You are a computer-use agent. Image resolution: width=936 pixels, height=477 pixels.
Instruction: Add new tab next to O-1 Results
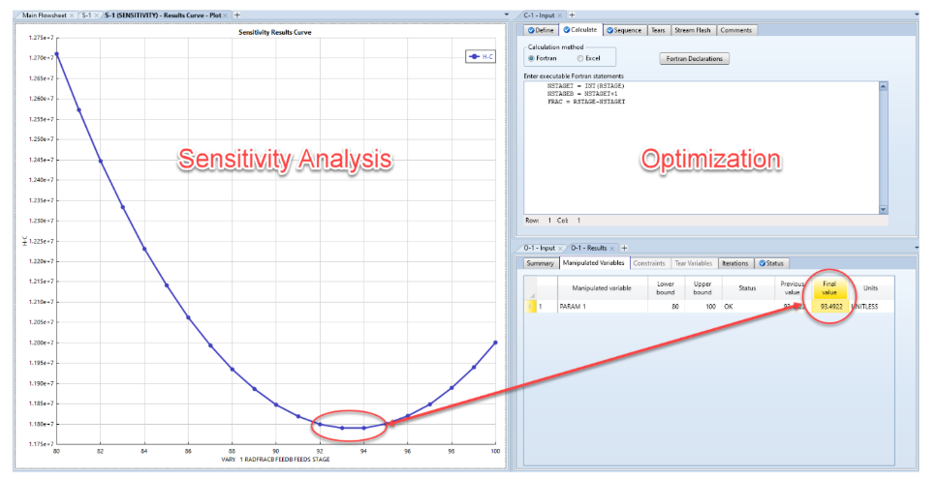click(624, 249)
